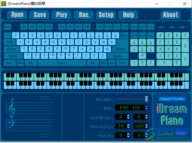Image resolution: width=192 pixels, height=143 pixels.
Task: Click the Scoll virtual key
Action: click(x=142, y=36)
